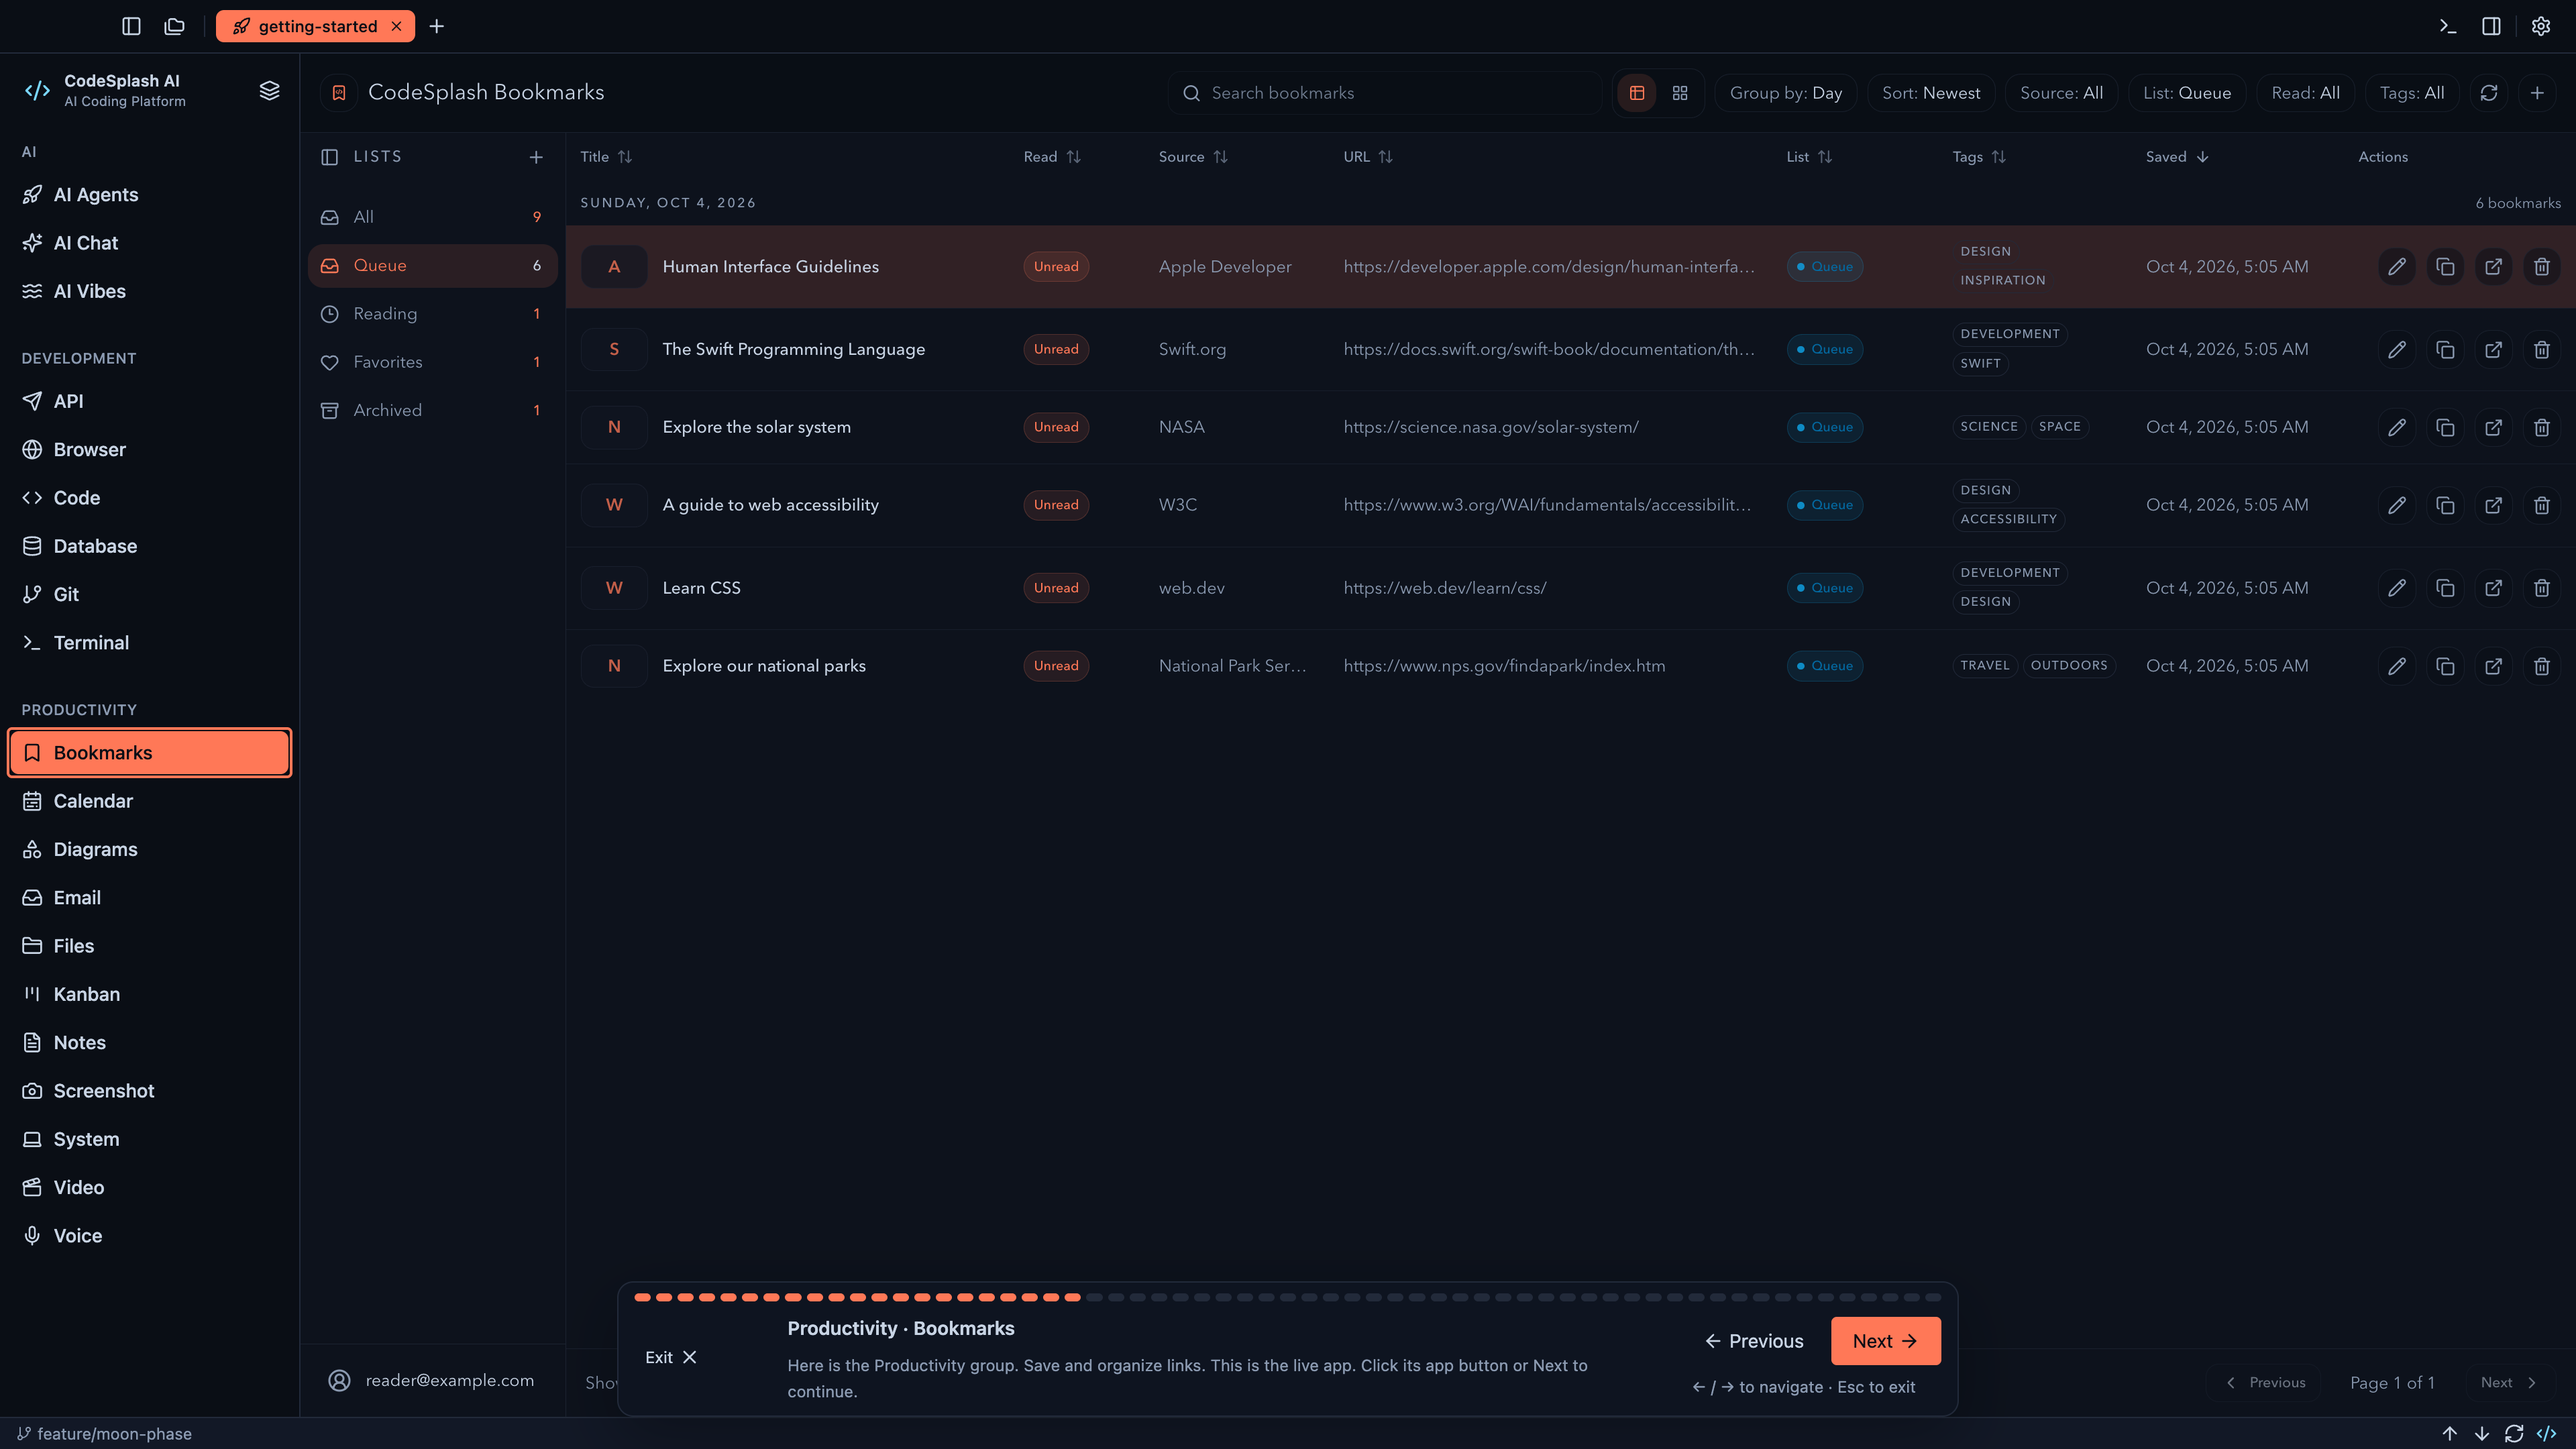Copy the Swift Programming Language bookmark link
The width and height of the screenshot is (2576, 1449).
tap(2445, 349)
